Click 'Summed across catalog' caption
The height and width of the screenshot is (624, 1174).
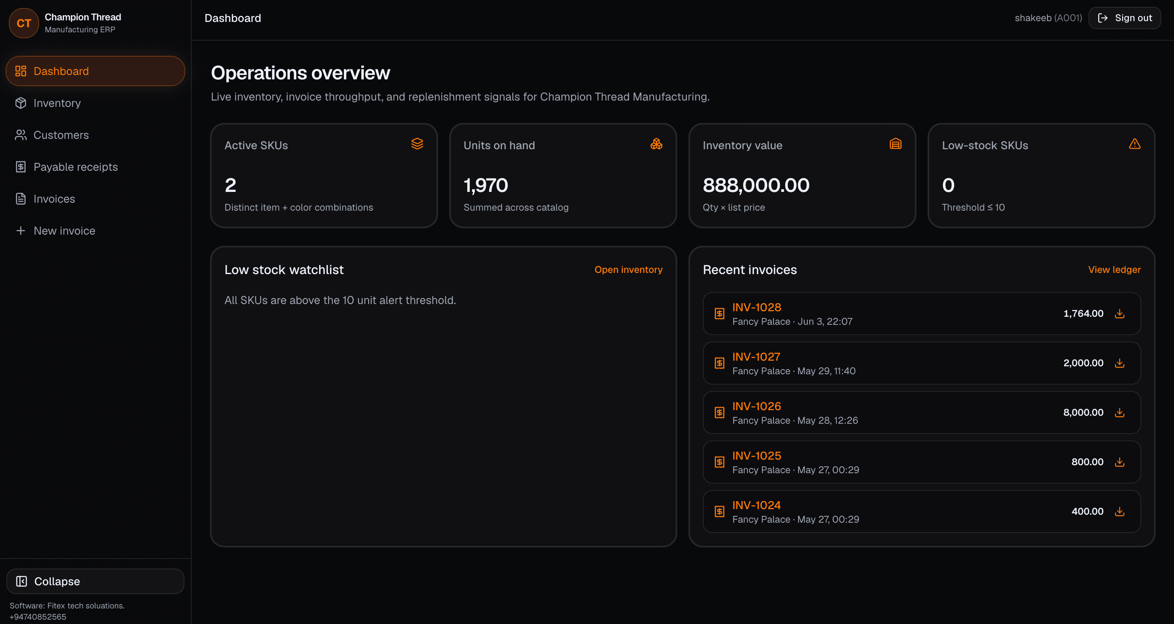516,207
